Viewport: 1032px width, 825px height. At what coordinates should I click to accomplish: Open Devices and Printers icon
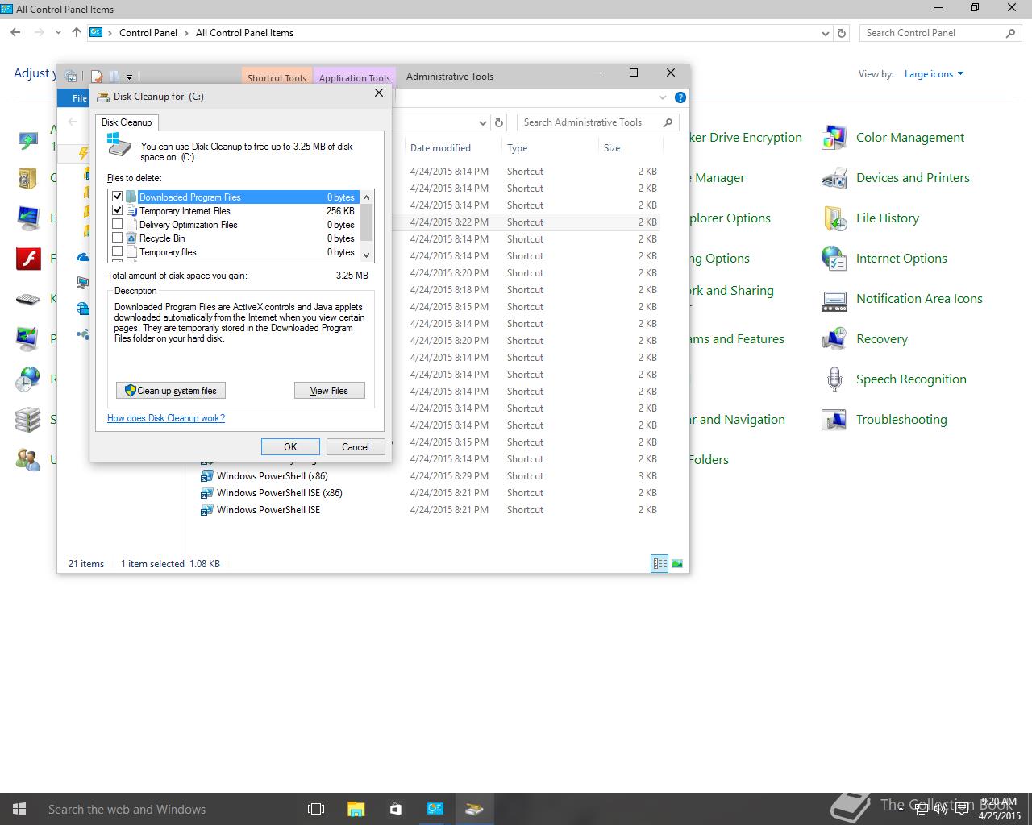[834, 178]
